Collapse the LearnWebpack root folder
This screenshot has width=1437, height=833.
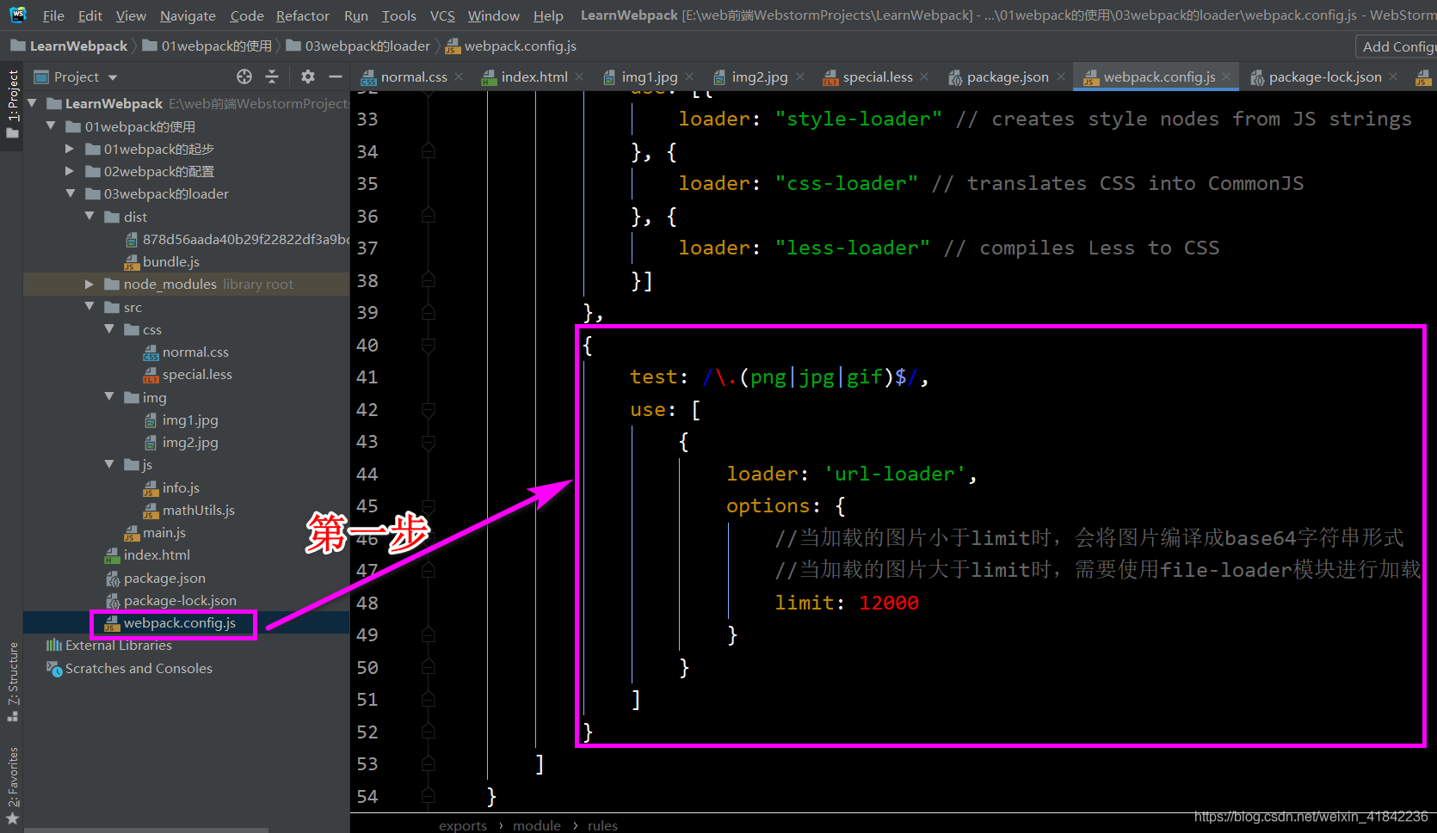pyautogui.click(x=33, y=103)
